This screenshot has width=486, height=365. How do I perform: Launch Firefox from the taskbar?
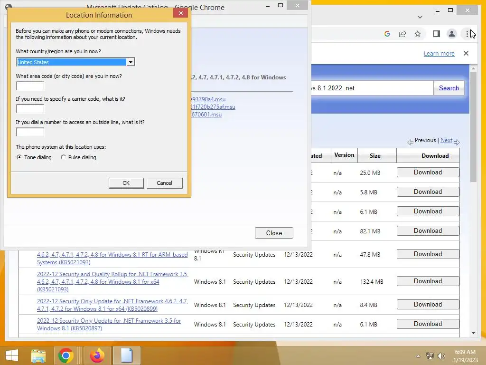pyautogui.click(x=97, y=355)
